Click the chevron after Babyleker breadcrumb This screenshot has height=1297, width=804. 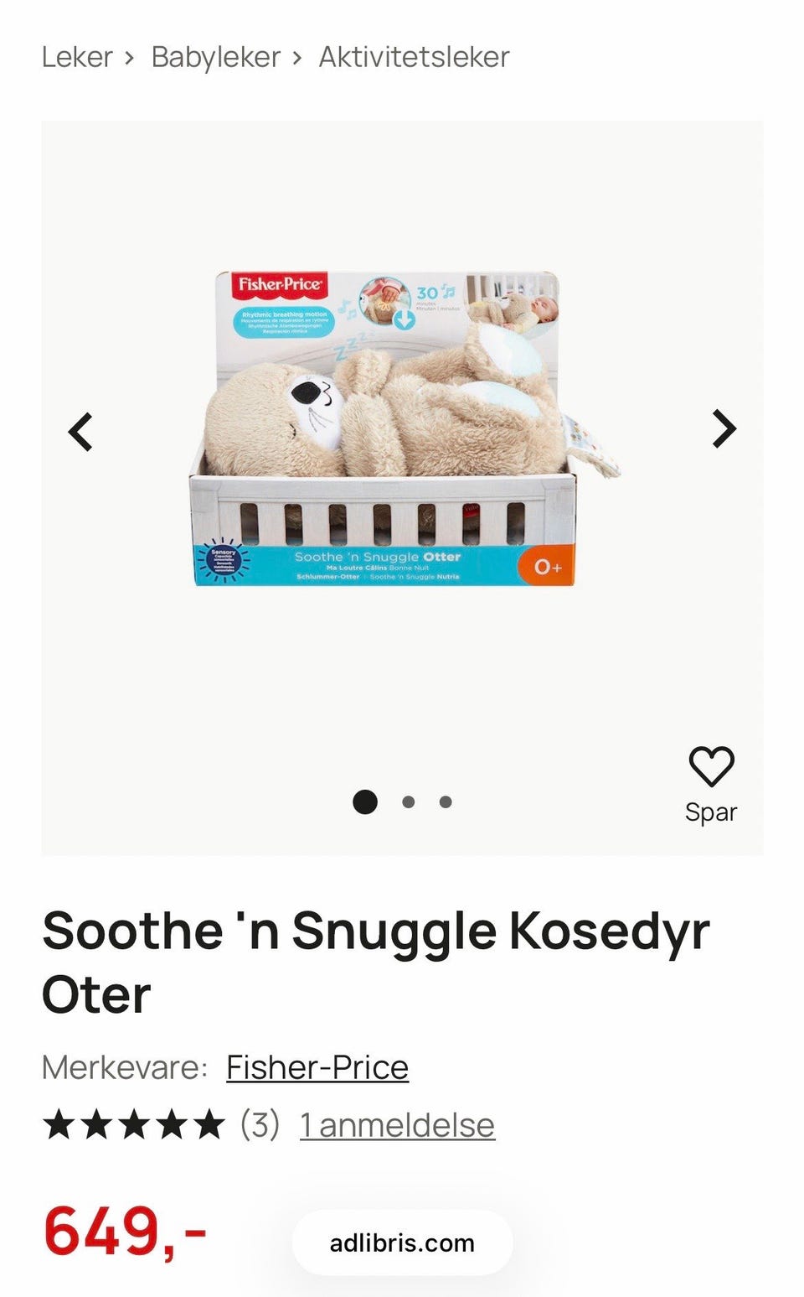coord(296,58)
